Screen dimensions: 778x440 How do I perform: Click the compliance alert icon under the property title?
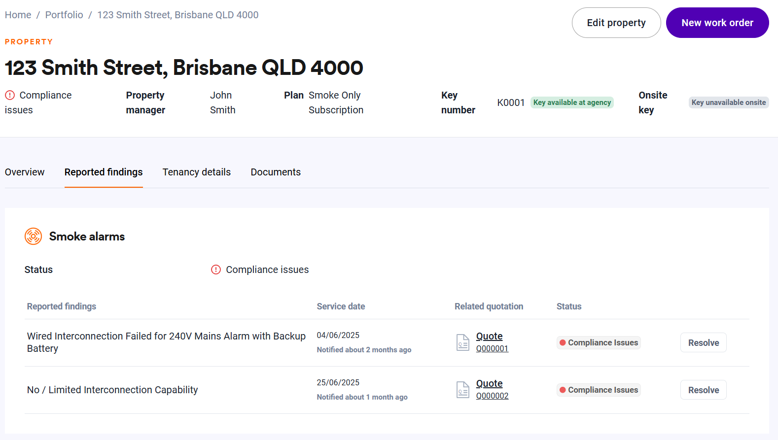pyautogui.click(x=10, y=95)
